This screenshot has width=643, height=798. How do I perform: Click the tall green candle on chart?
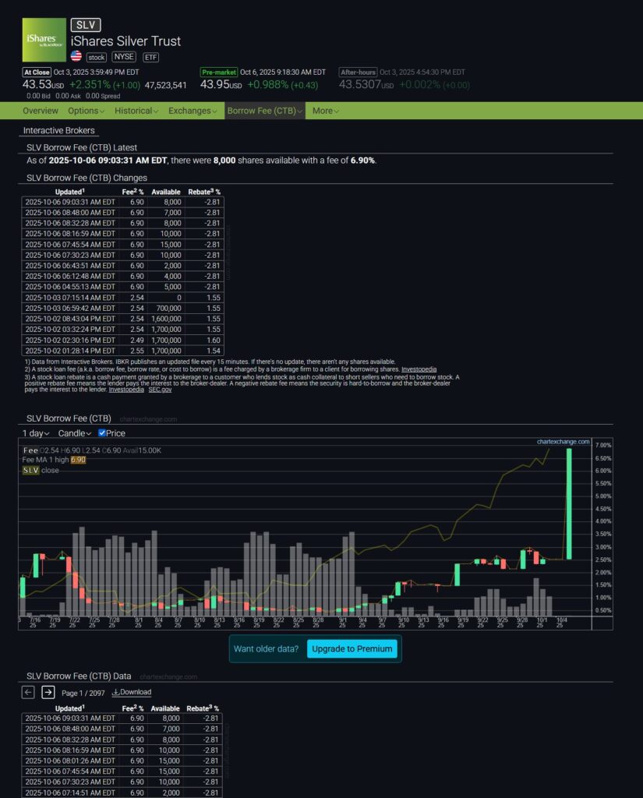point(569,503)
